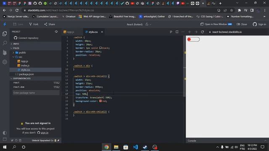Click the black color swatch in code

pos(100,48)
